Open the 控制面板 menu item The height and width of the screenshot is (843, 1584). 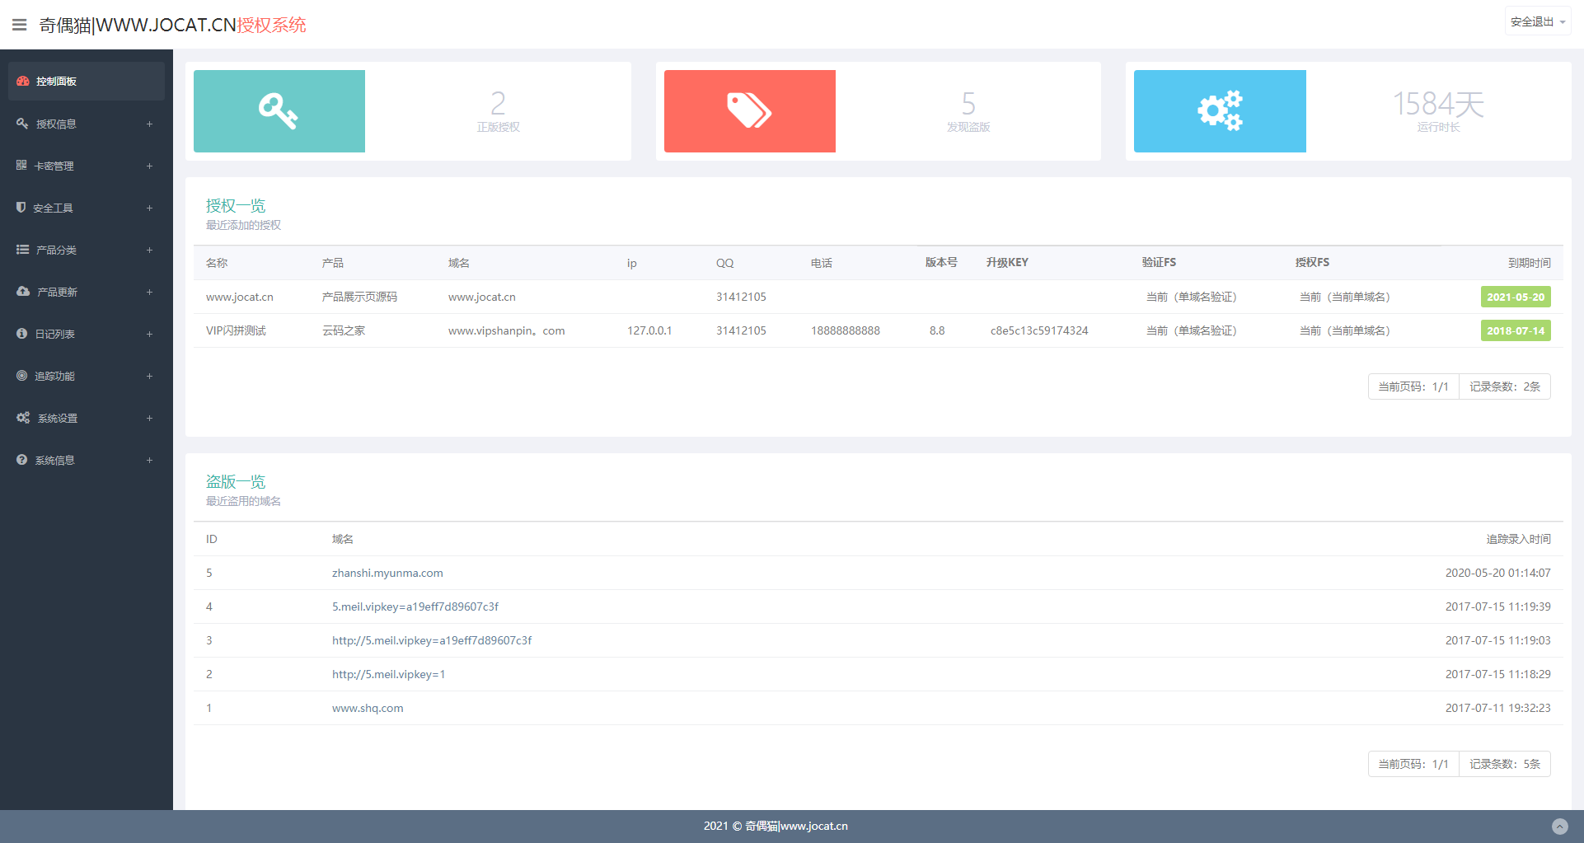tap(87, 81)
